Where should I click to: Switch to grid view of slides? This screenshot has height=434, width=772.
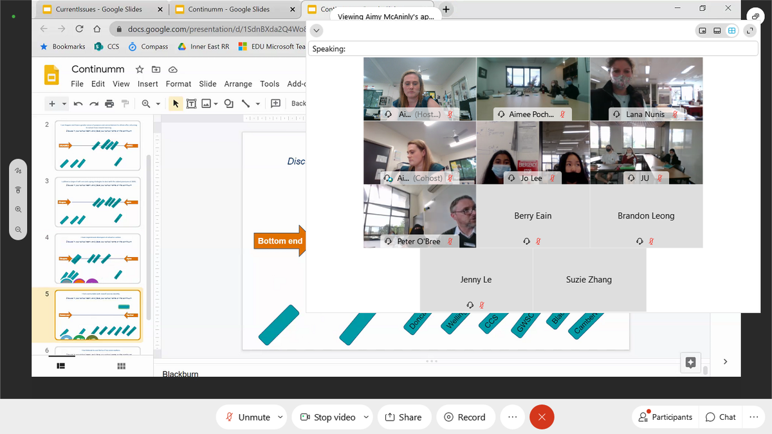point(121,366)
